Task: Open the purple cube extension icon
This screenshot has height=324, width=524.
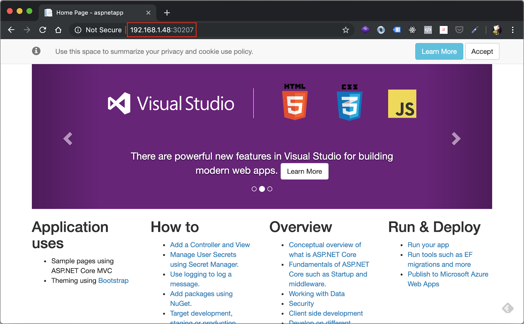Action: tap(365, 30)
